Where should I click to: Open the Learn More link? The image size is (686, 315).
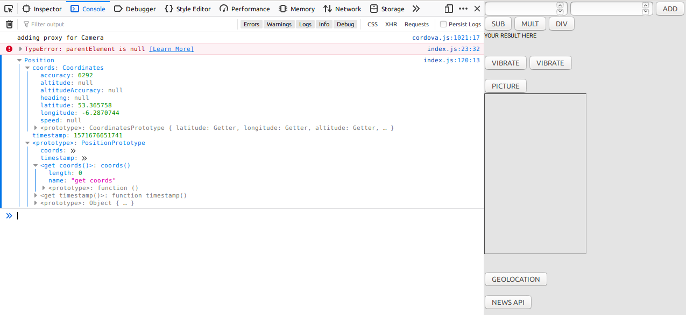pyautogui.click(x=171, y=49)
